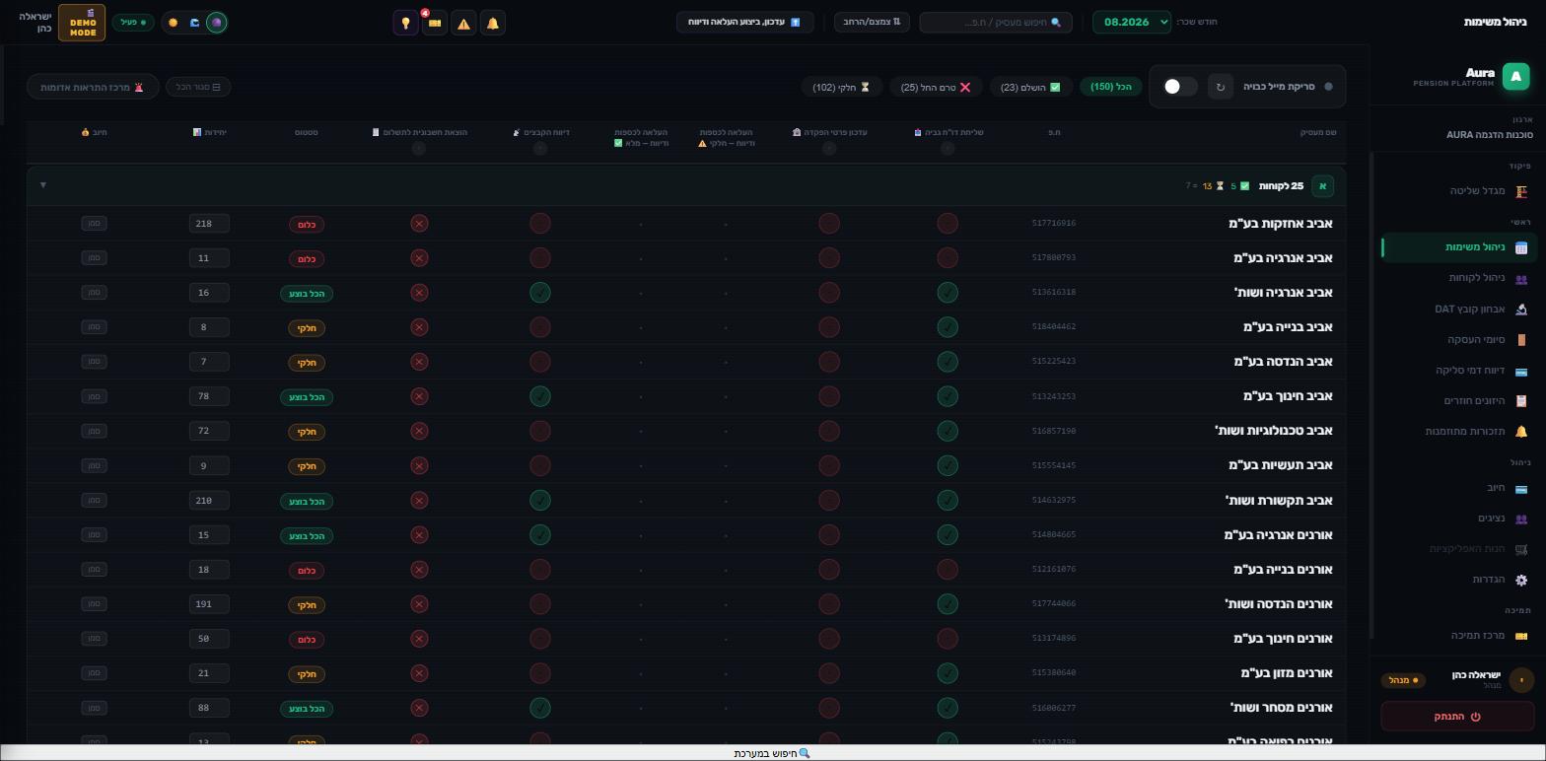Image resolution: width=1546 pixels, height=761 pixels.
Task: Click units field 218 for אביב אחזקות
Action: (209, 224)
